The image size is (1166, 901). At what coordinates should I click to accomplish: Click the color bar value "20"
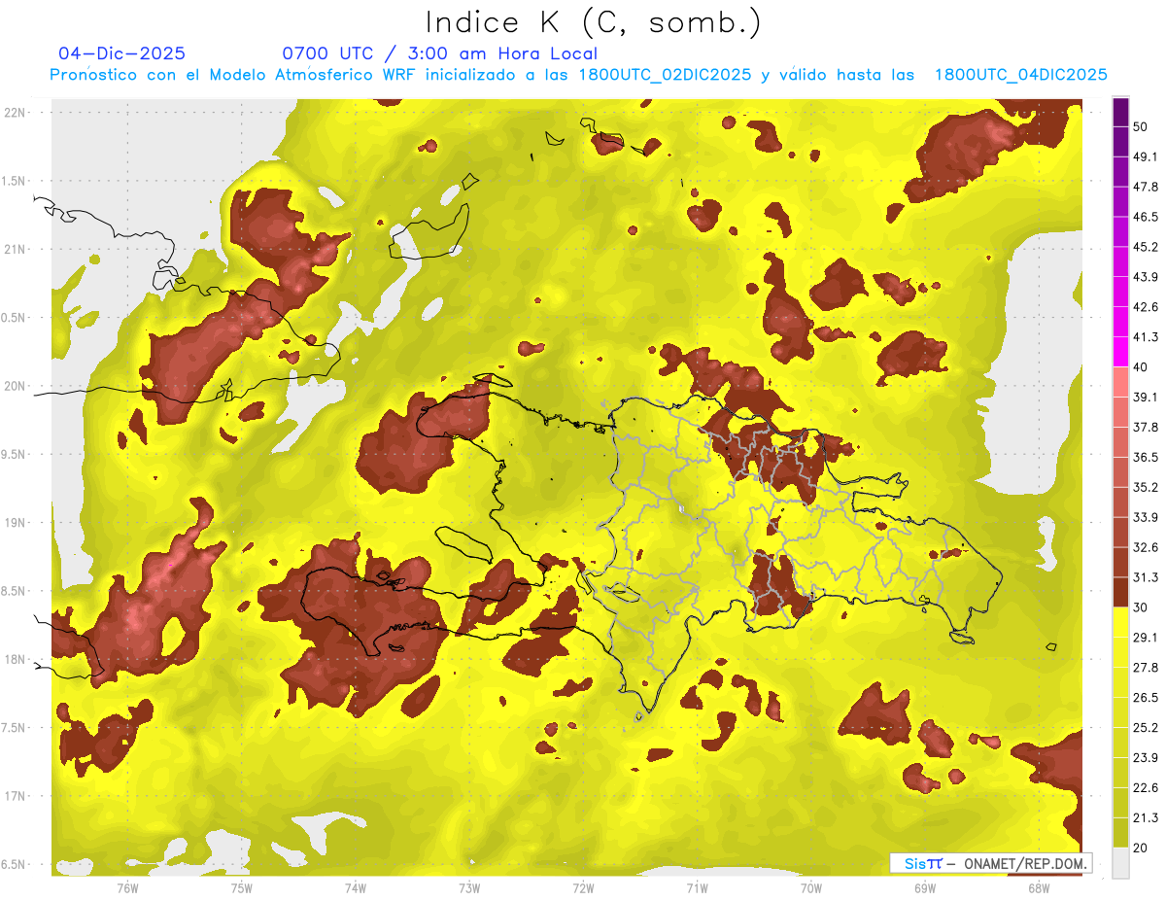[x=1141, y=847]
